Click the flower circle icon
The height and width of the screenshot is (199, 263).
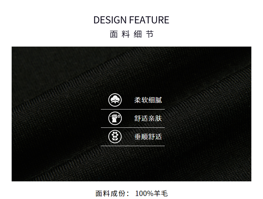tap(115, 137)
